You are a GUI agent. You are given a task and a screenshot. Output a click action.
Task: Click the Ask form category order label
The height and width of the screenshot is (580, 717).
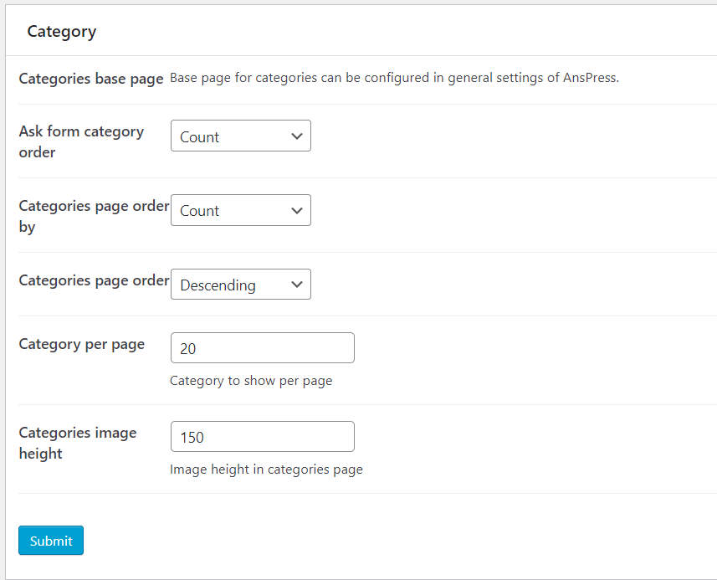click(x=81, y=141)
